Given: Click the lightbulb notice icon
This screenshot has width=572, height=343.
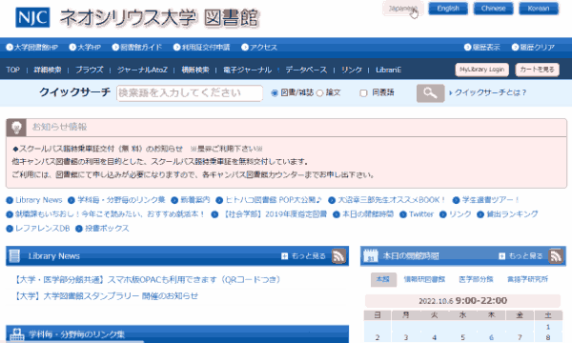Looking at the screenshot, I should pos(16,128).
